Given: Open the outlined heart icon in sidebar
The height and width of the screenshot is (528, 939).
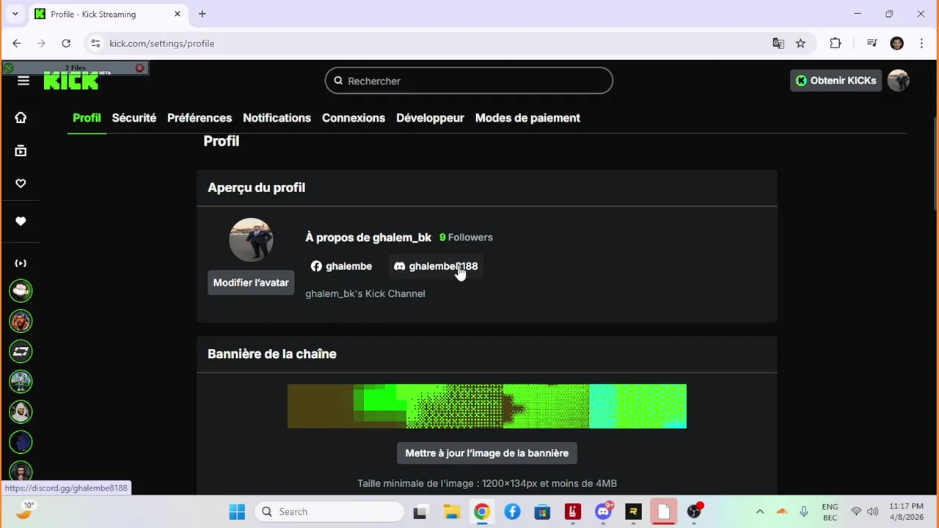Looking at the screenshot, I should click(21, 183).
